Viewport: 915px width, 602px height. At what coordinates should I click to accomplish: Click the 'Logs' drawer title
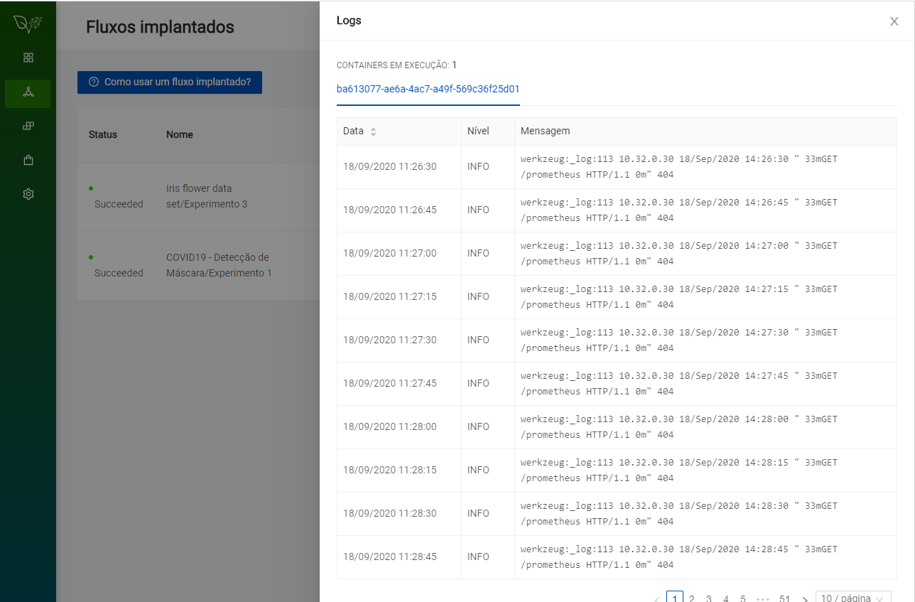tap(349, 21)
